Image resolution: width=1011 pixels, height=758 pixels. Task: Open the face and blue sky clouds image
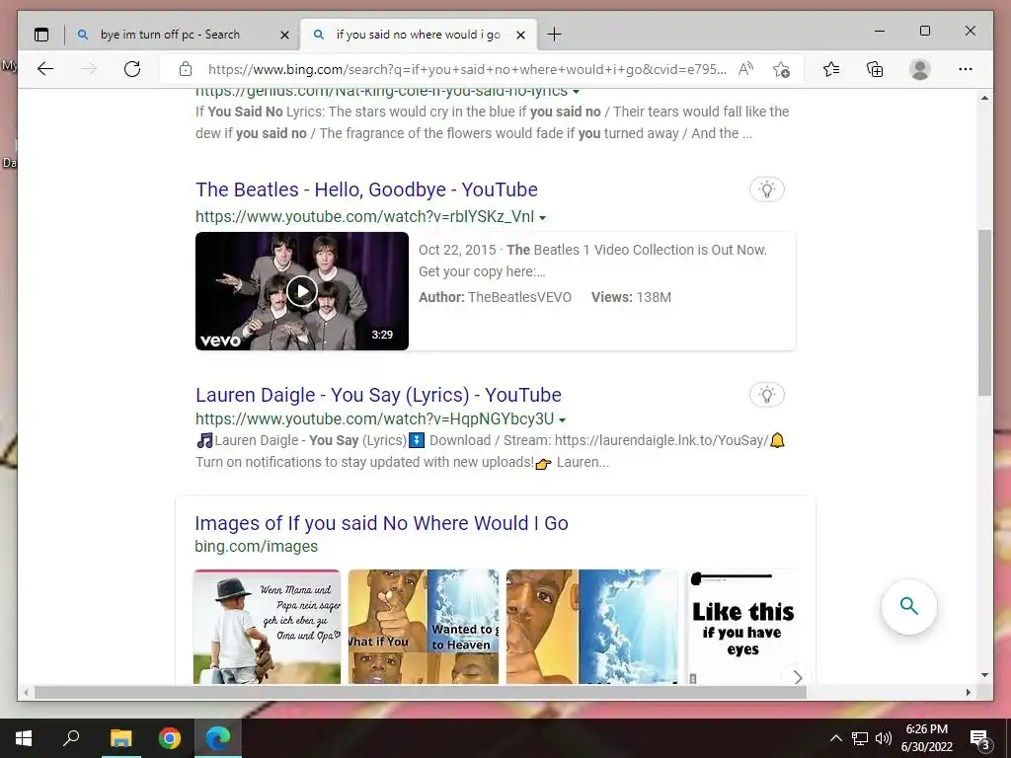(x=592, y=627)
